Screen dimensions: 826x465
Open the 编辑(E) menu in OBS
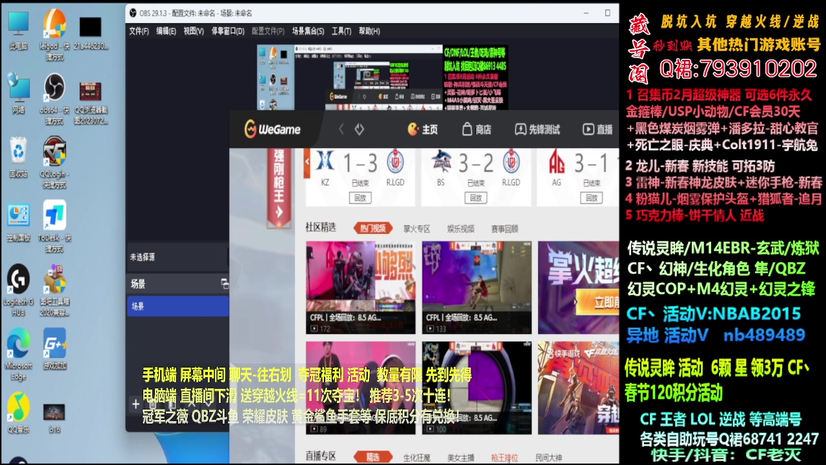(x=166, y=31)
